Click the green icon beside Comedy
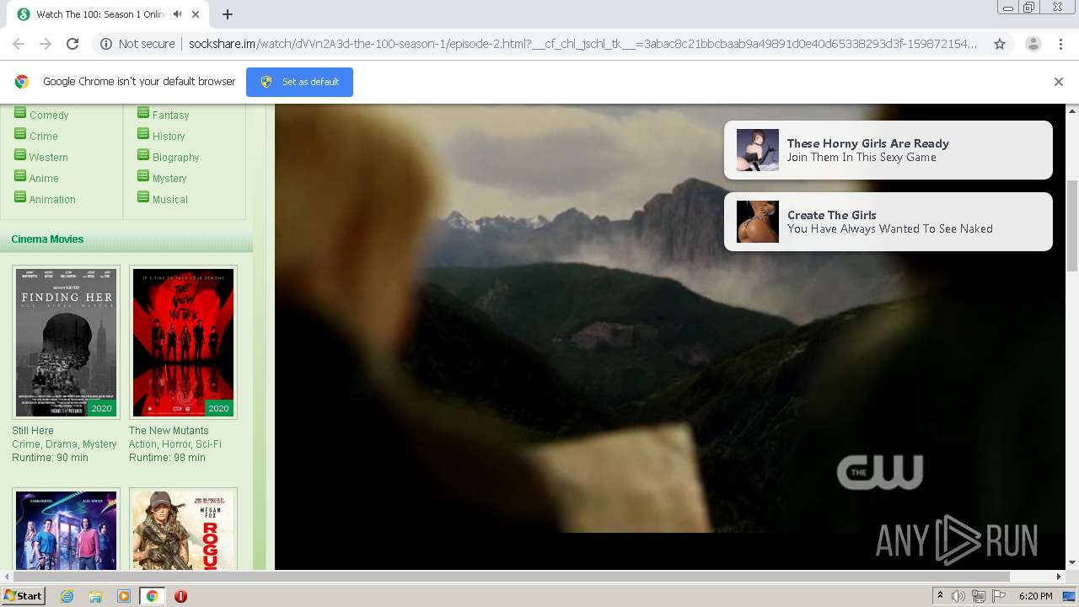 (x=20, y=113)
